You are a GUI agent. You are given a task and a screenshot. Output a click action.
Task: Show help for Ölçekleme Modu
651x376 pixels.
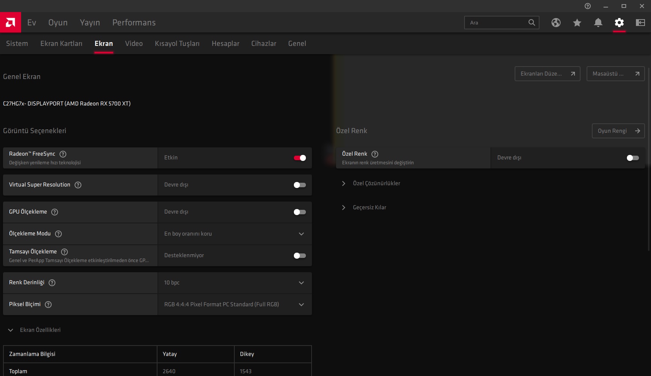pyautogui.click(x=58, y=234)
